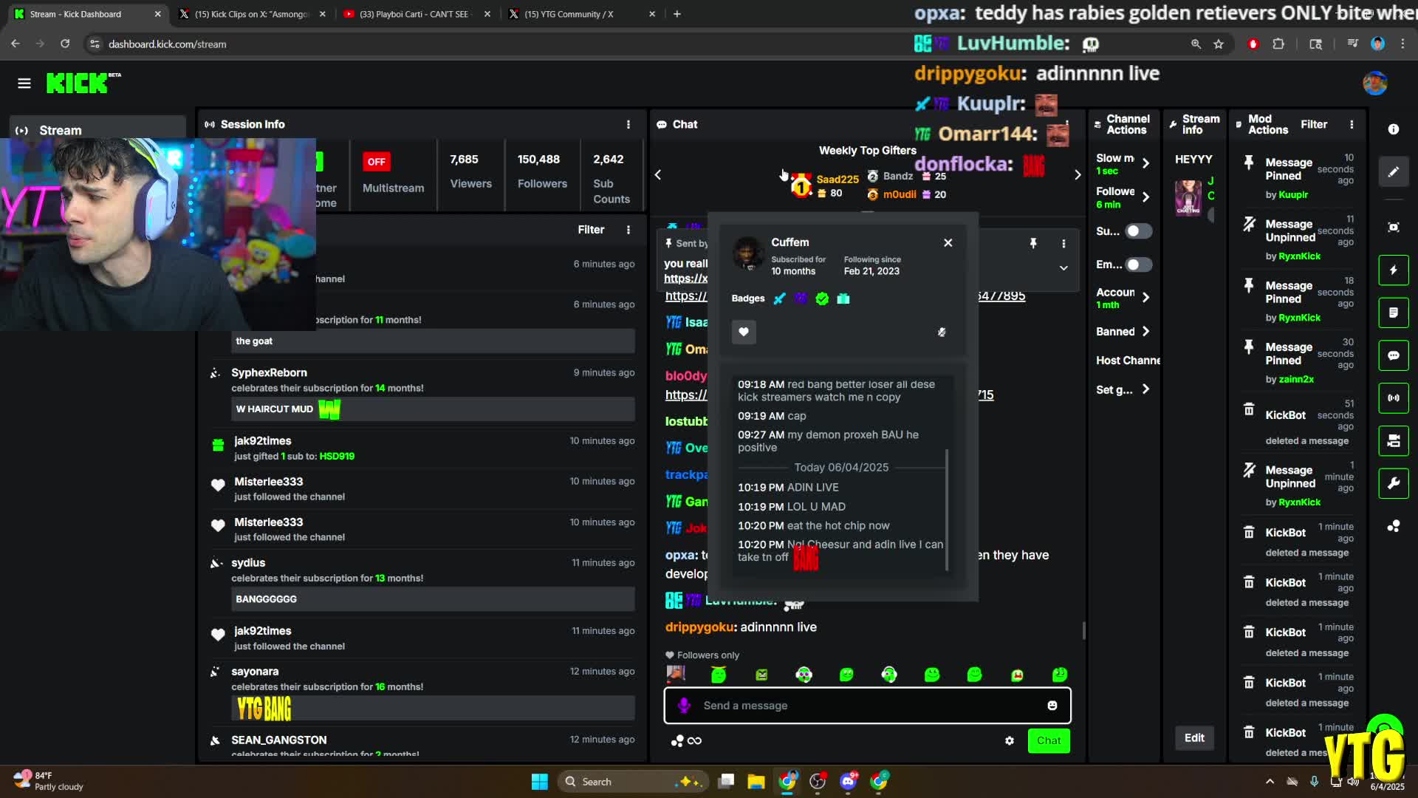Viewport: 1418px width, 798px height.
Task: Click the three-dots icon in right sidebar
Action: point(1394,527)
